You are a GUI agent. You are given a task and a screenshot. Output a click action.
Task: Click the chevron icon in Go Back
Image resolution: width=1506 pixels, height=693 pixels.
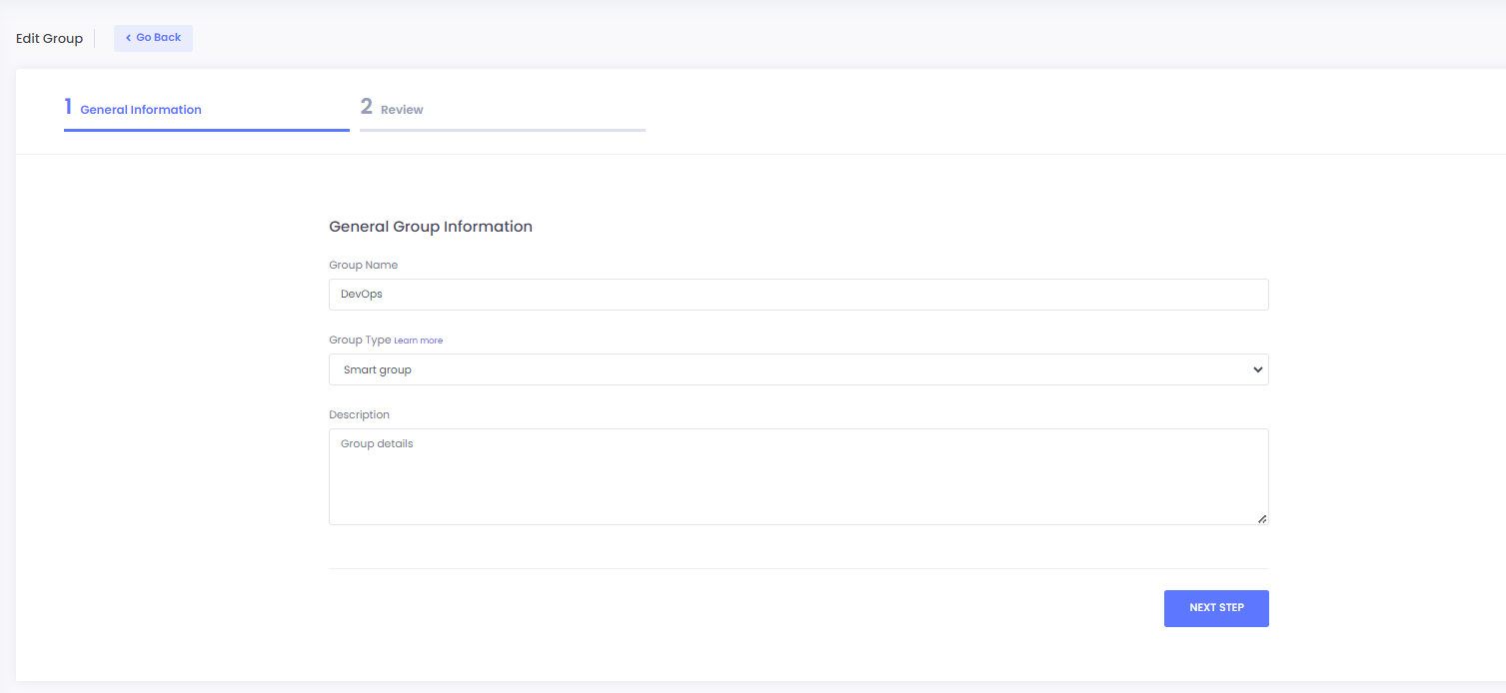128,38
